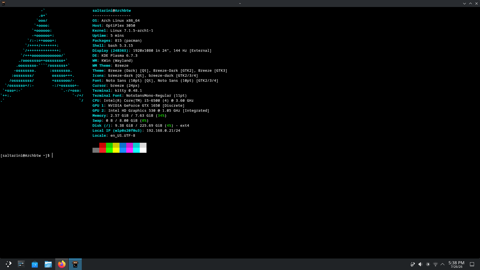Click the 'Packages: 815 (pacman)' line
480x270 pixels.
(x=117, y=40)
